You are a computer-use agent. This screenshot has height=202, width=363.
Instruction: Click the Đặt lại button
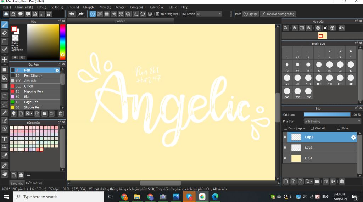point(250,14)
